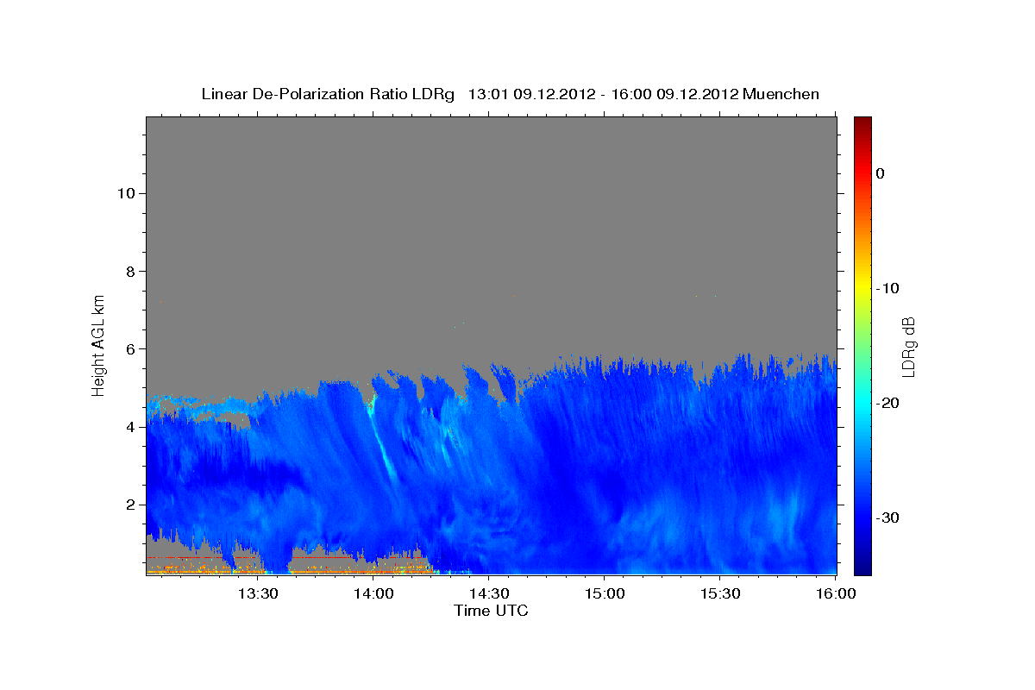Click the colorbar value '-10'

pos(888,288)
